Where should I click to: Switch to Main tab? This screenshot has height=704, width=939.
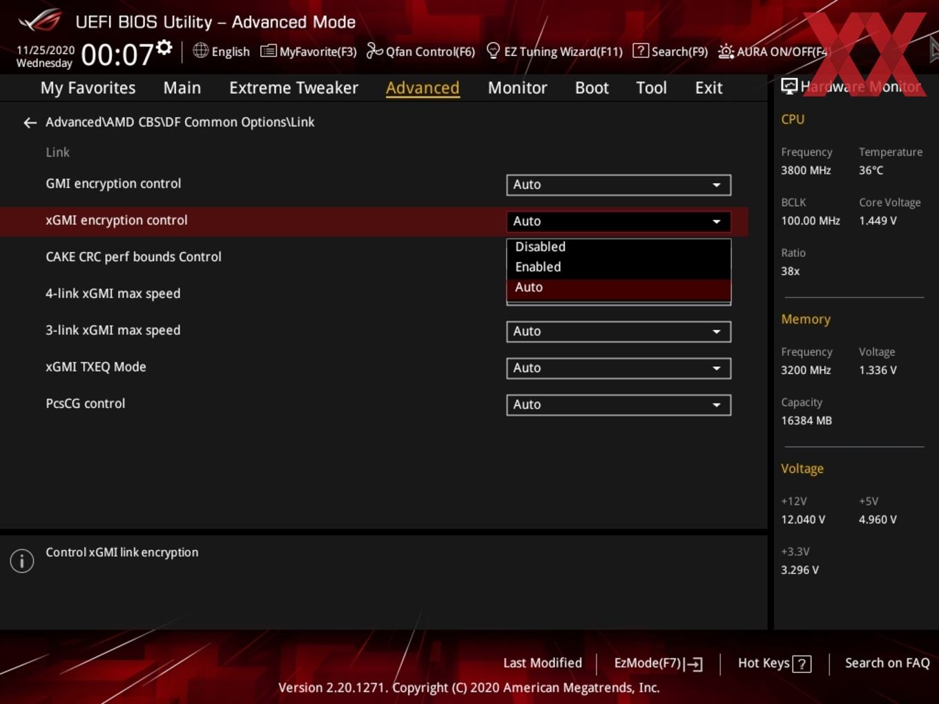(182, 88)
